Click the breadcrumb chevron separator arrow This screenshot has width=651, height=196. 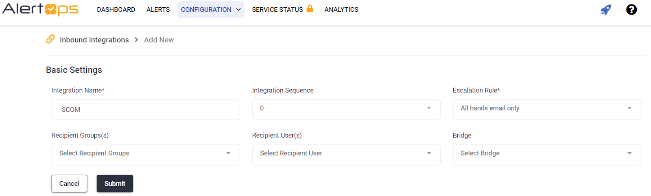coord(136,40)
